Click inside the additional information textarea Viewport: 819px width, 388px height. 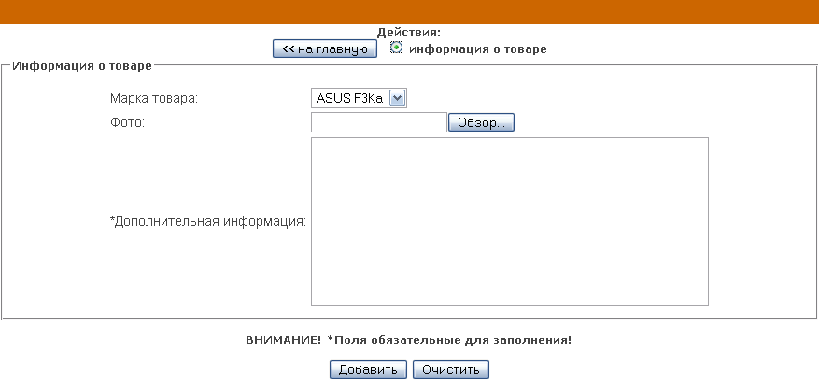[x=509, y=221]
